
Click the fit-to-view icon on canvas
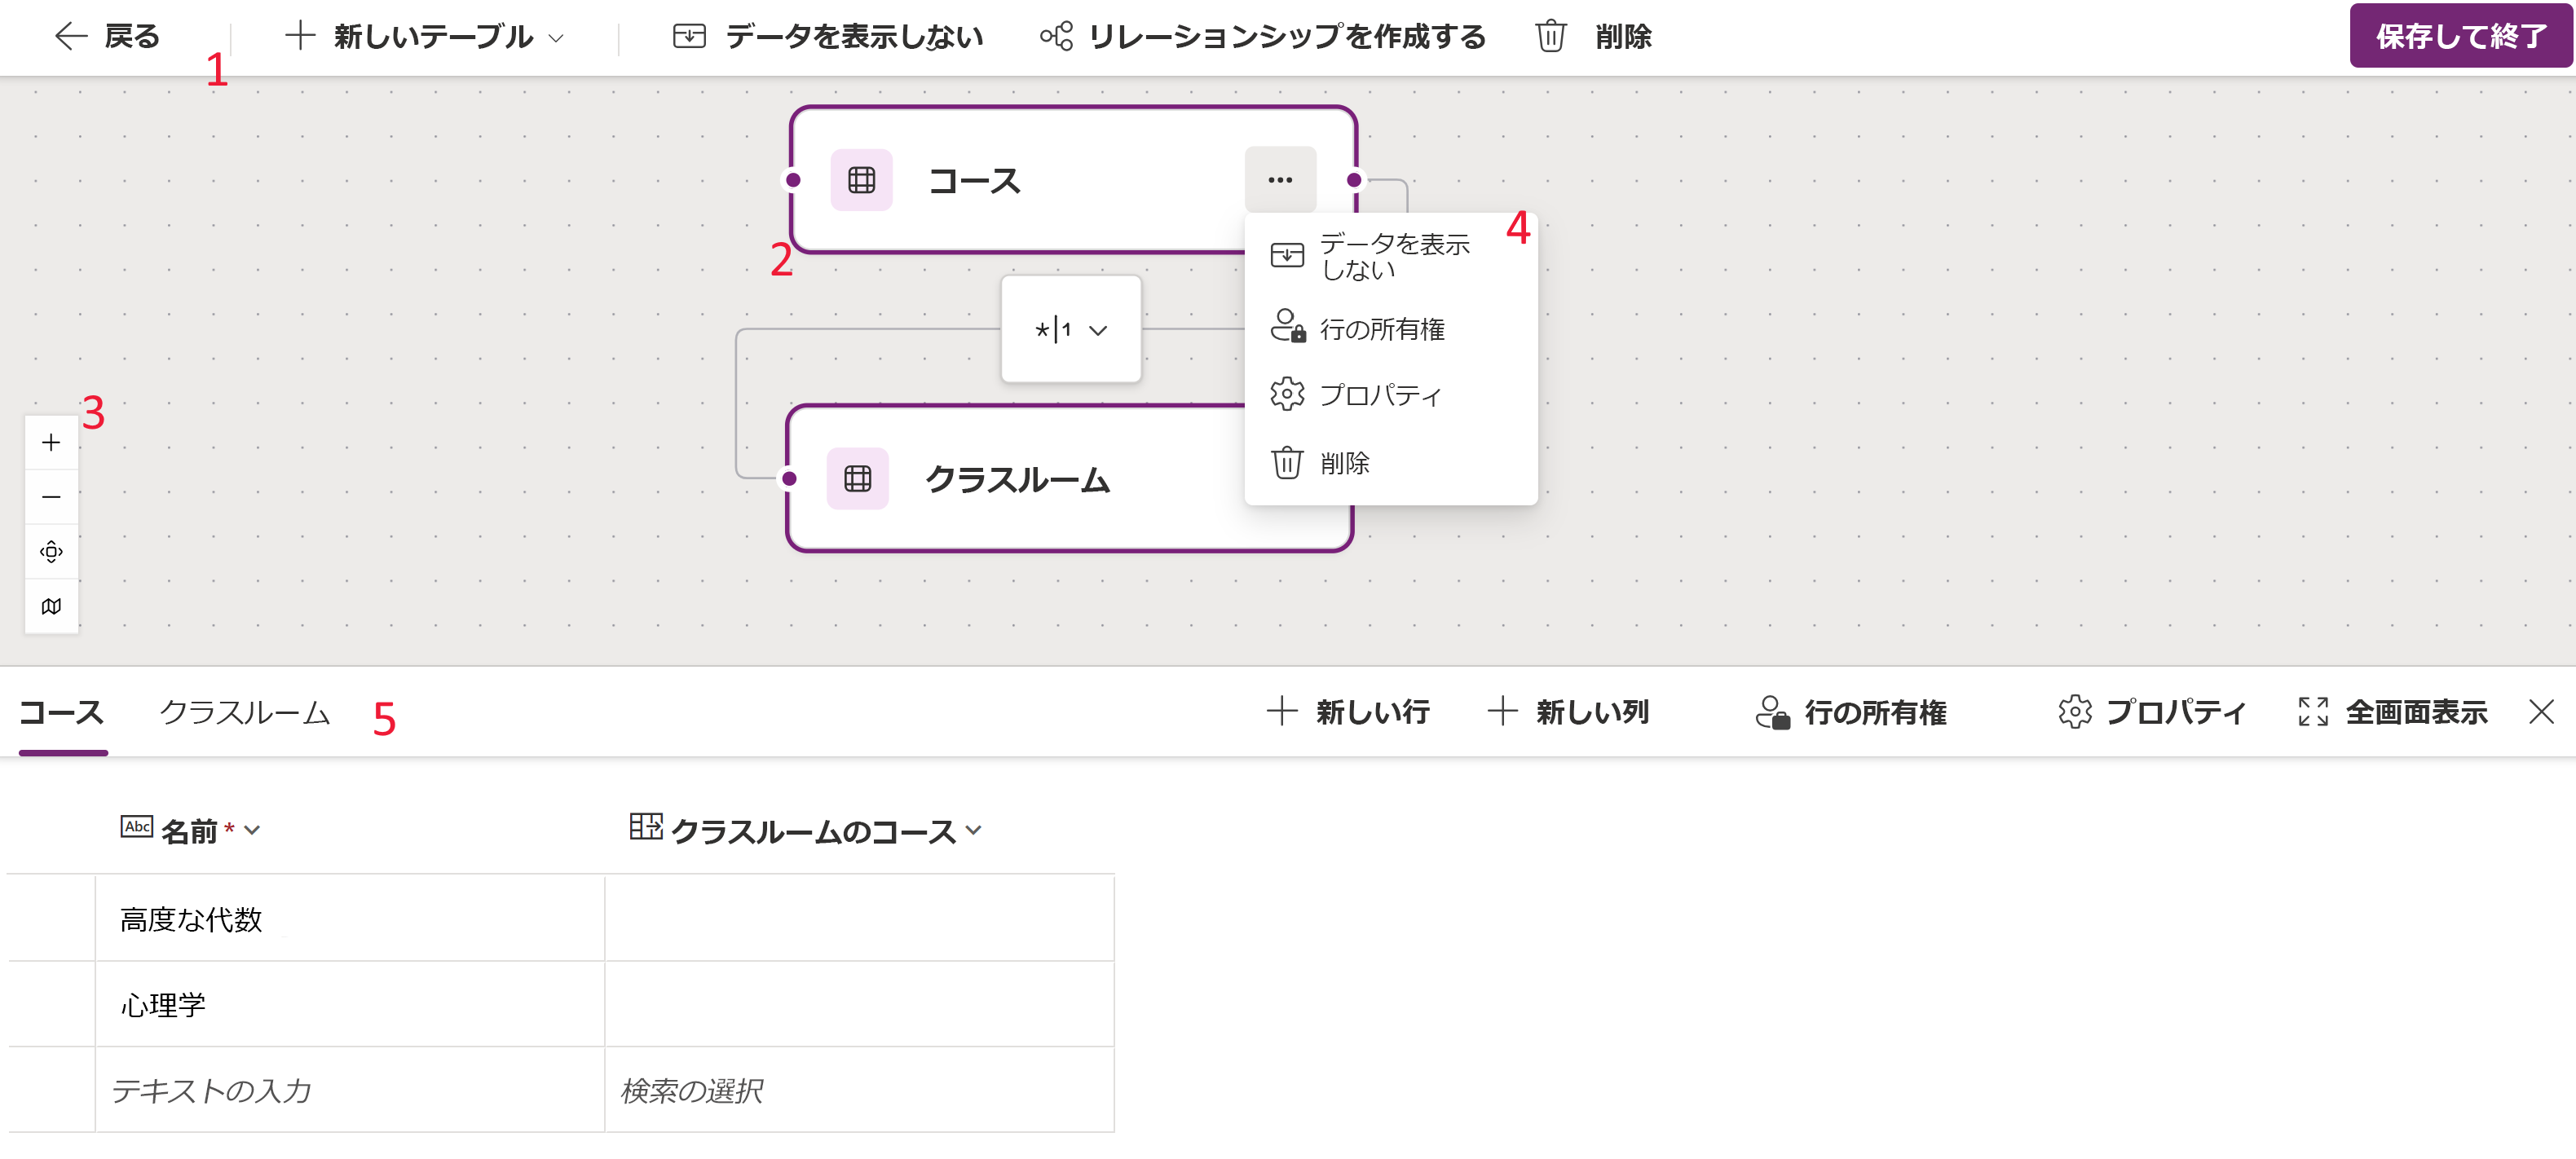click(x=51, y=551)
